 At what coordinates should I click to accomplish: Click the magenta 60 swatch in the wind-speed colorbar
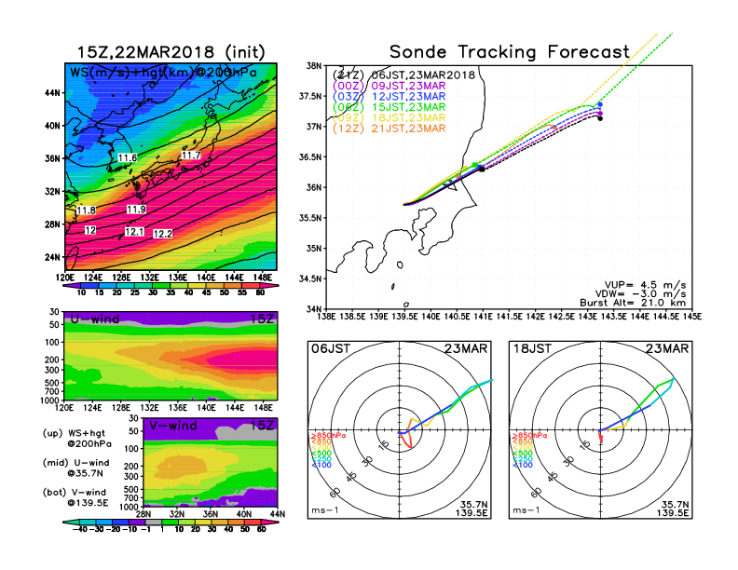click(x=269, y=286)
